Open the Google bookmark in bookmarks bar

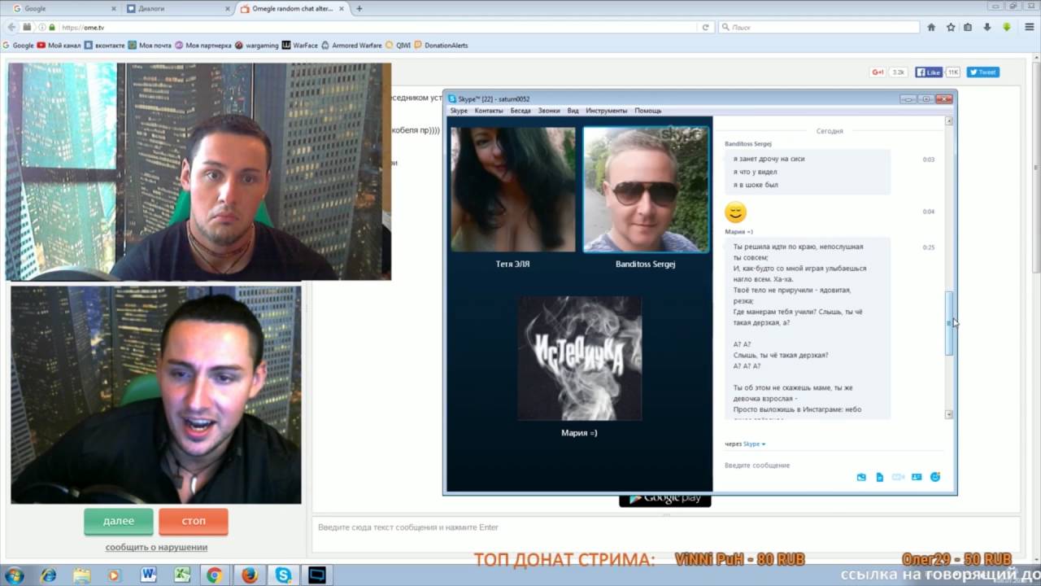click(x=18, y=46)
